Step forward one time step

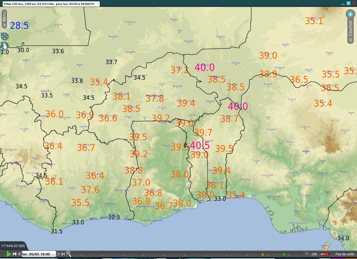click(58, 254)
